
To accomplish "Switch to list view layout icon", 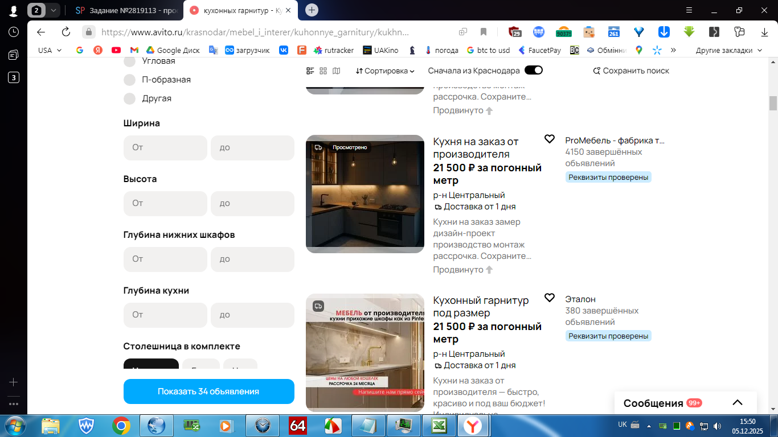I will [310, 71].
